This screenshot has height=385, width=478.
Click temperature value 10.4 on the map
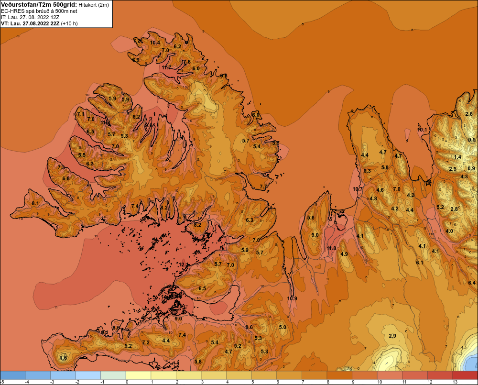point(155,43)
